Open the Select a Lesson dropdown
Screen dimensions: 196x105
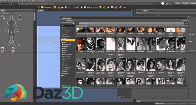165,104
